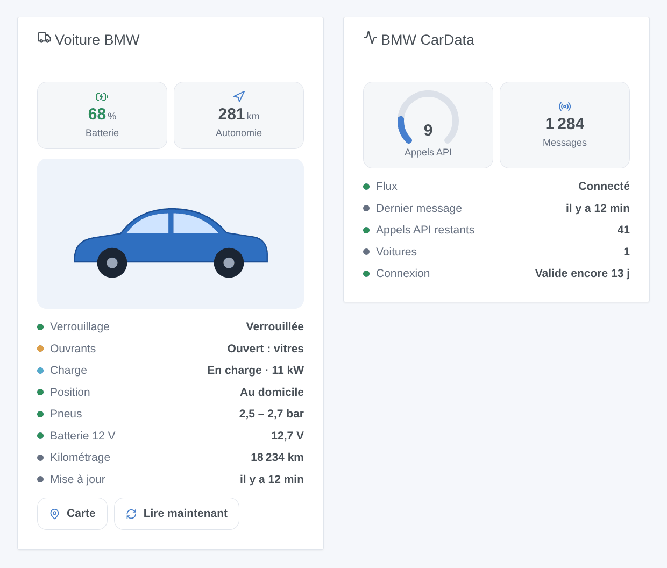Open the Carte button
667x568 pixels.
(x=72, y=514)
